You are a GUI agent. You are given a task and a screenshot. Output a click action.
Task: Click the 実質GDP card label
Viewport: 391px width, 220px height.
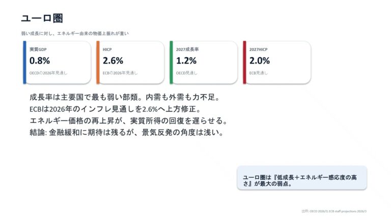click(x=38, y=49)
